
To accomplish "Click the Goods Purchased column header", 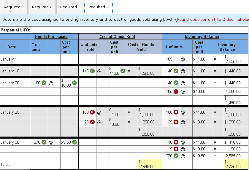I will pyautogui.click(x=51, y=37).
